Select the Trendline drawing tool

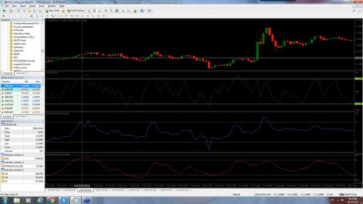(x=26, y=16)
